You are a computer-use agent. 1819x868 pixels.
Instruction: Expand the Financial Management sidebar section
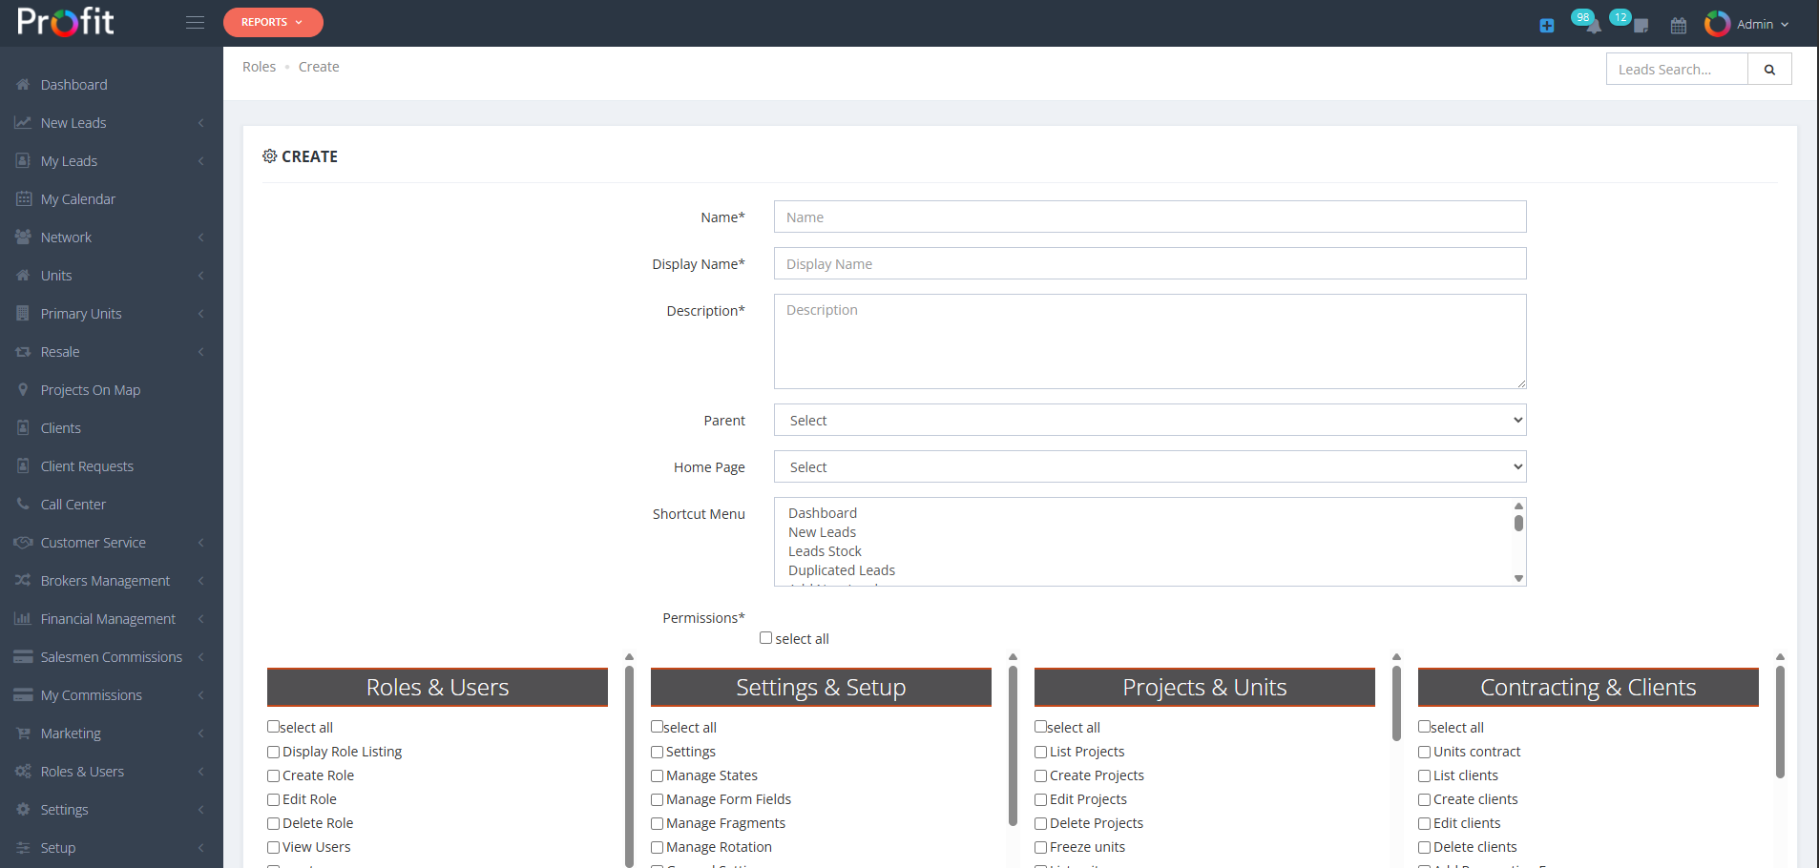click(x=104, y=618)
